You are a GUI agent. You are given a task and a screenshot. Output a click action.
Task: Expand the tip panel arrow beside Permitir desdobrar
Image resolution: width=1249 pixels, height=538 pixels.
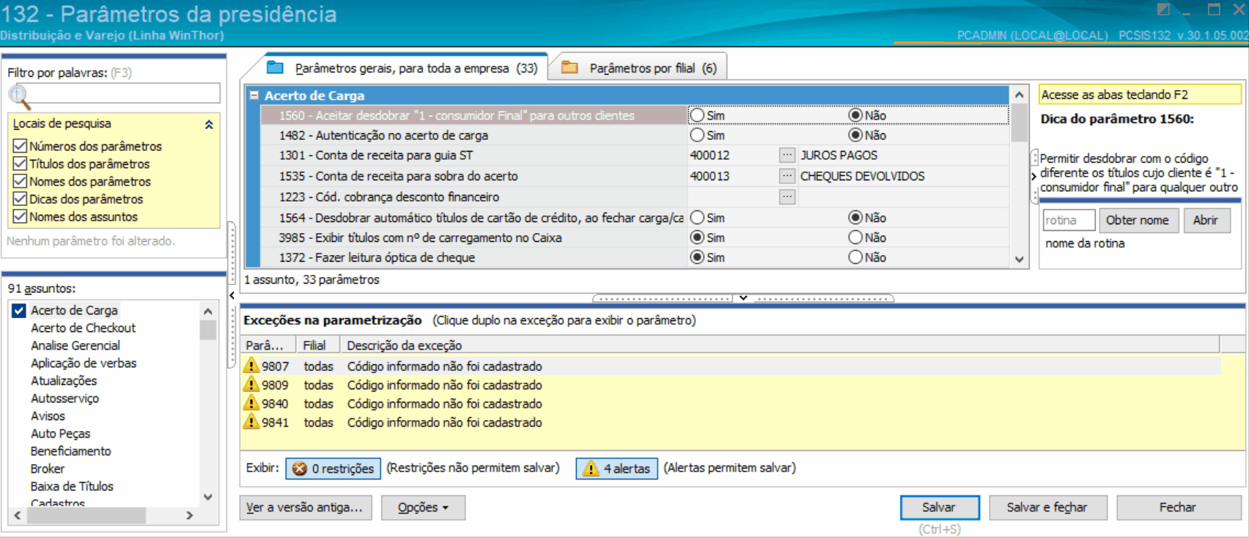1034,176
